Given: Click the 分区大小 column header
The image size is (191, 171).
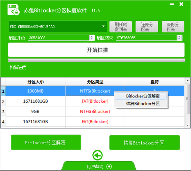Looking at the screenshot, I should (x=36, y=82).
